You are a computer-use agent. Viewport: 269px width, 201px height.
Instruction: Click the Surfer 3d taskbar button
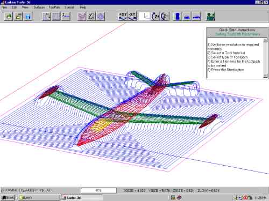pyautogui.click(x=82, y=198)
